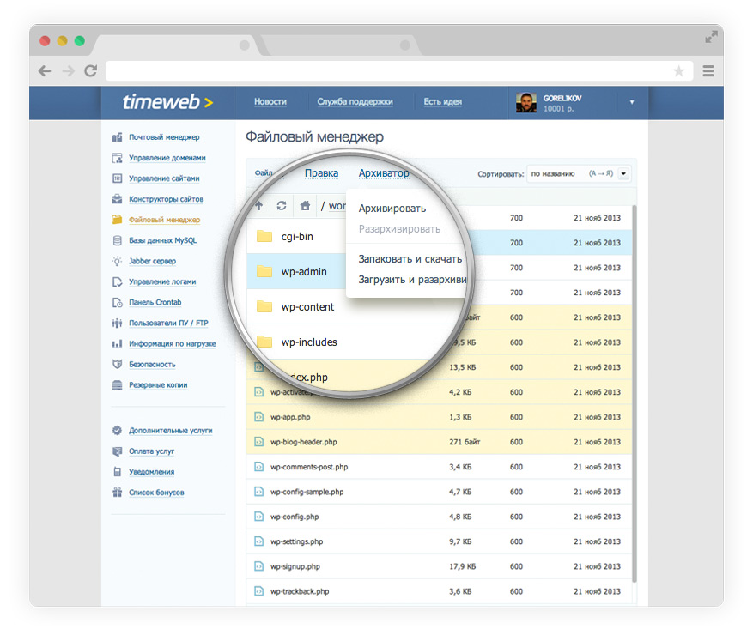
Task: Click the Оплата услуг icon
Action: coord(117,451)
